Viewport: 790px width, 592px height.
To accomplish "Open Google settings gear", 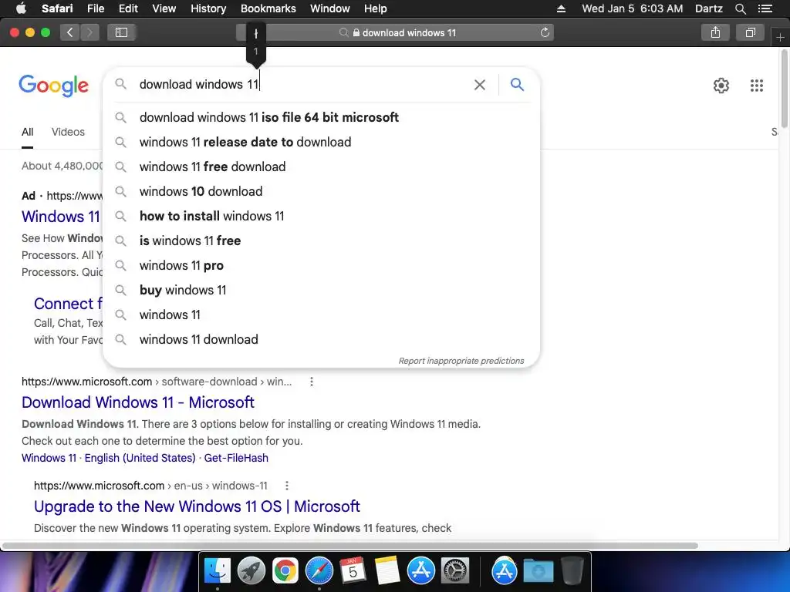I will [x=721, y=86].
